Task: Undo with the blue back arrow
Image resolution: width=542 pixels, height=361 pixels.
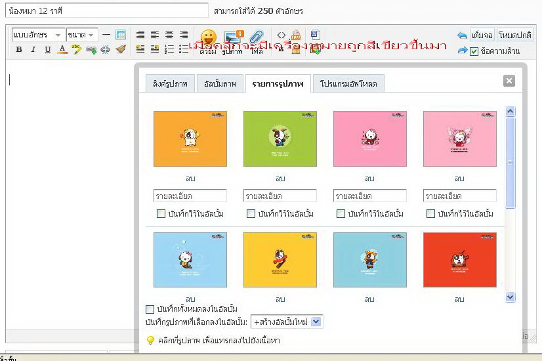Action: 462,35
